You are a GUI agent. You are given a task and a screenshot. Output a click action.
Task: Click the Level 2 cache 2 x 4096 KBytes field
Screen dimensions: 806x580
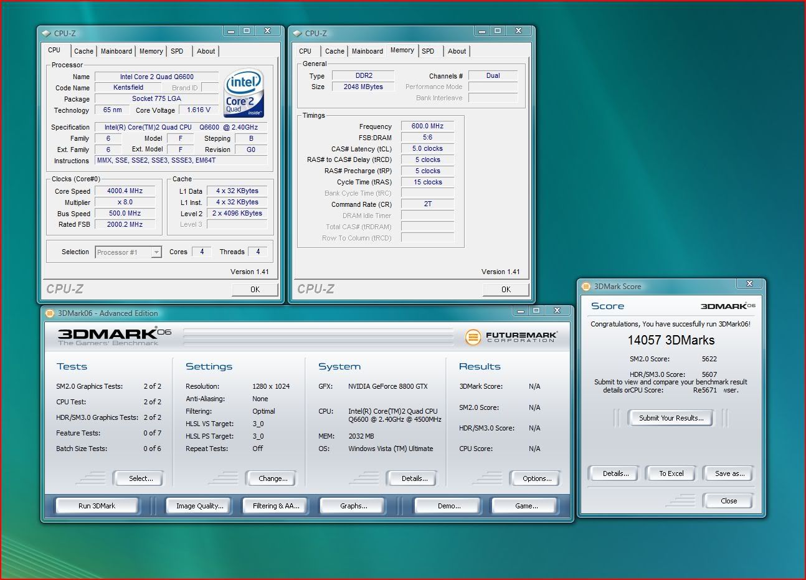coord(237,213)
